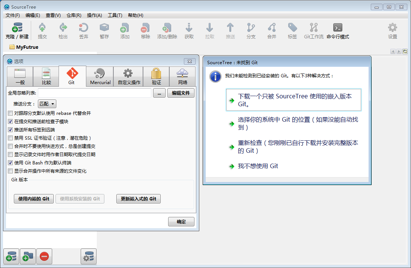Uncheck 推送所有标签到远端

coord(10,129)
